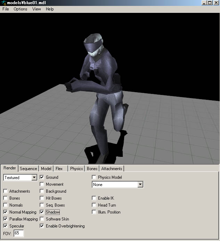Click the FOV input field

pyautogui.click(x=19, y=233)
